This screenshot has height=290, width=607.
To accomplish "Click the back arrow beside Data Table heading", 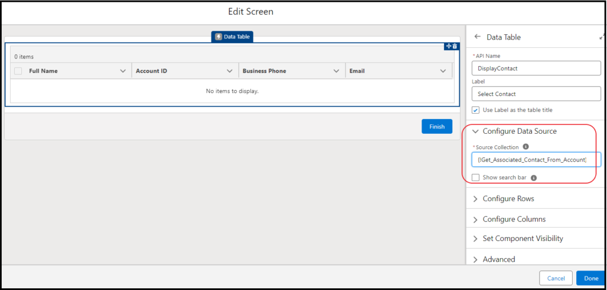I will pyautogui.click(x=477, y=37).
